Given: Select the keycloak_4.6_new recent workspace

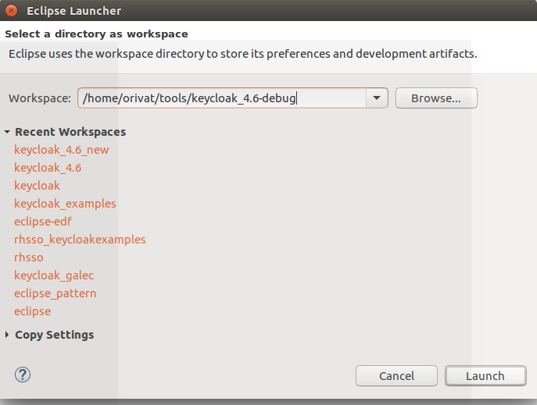Looking at the screenshot, I should [x=62, y=150].
